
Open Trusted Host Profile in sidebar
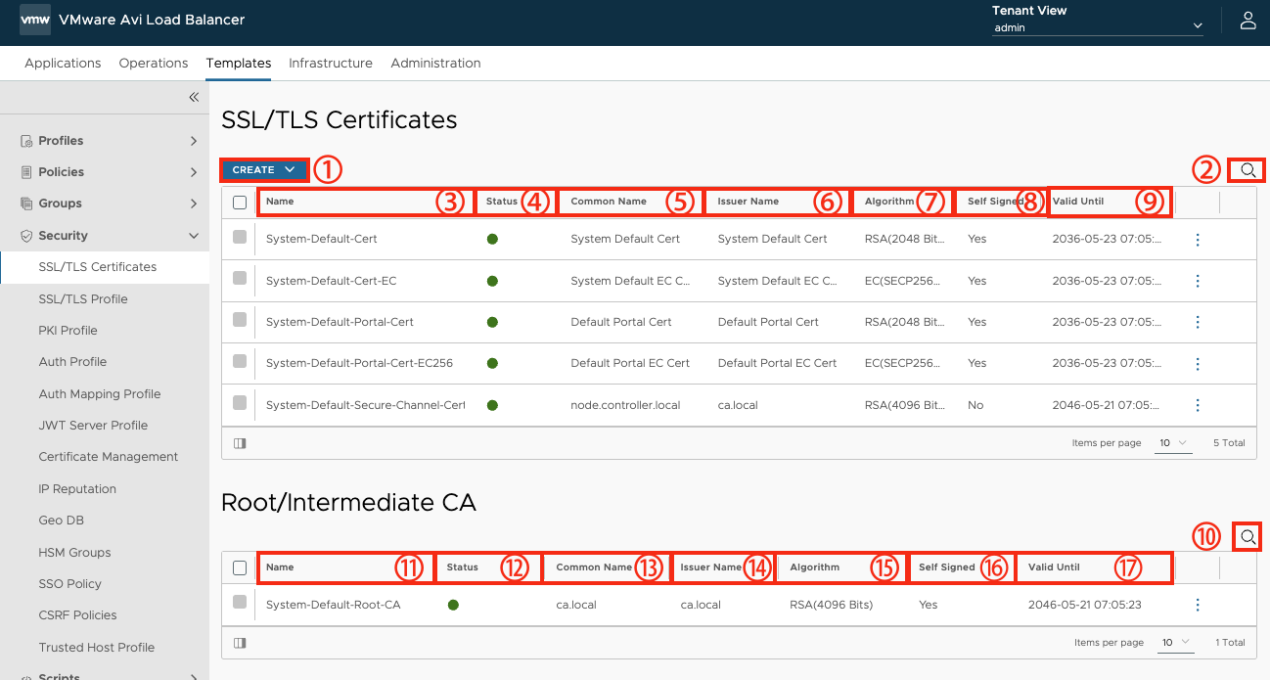coord(97,648)
